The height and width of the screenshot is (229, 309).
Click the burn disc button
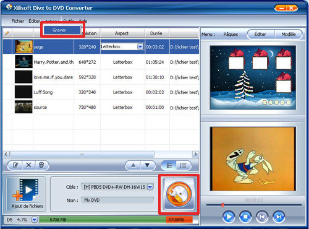point(179,194)
